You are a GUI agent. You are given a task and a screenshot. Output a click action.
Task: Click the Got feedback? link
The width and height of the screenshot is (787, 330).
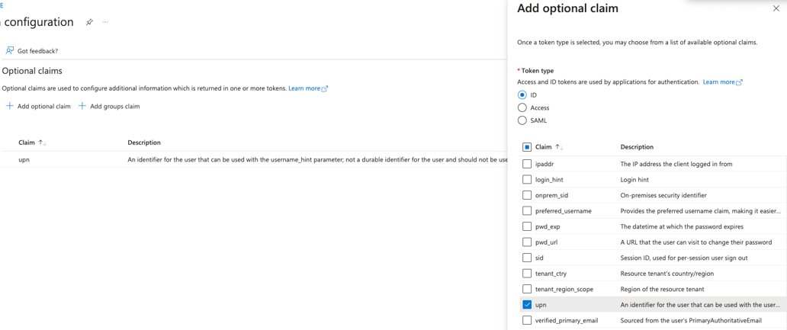37,51
